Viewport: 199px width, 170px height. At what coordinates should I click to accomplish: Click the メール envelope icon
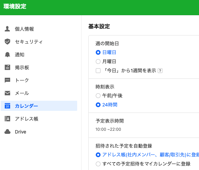7,93
